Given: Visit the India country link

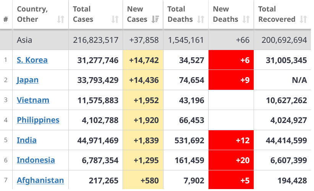Looking at the screenshot, I should tap(27, 140).
